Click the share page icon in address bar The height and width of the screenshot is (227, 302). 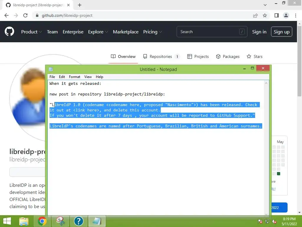(255, 15)
